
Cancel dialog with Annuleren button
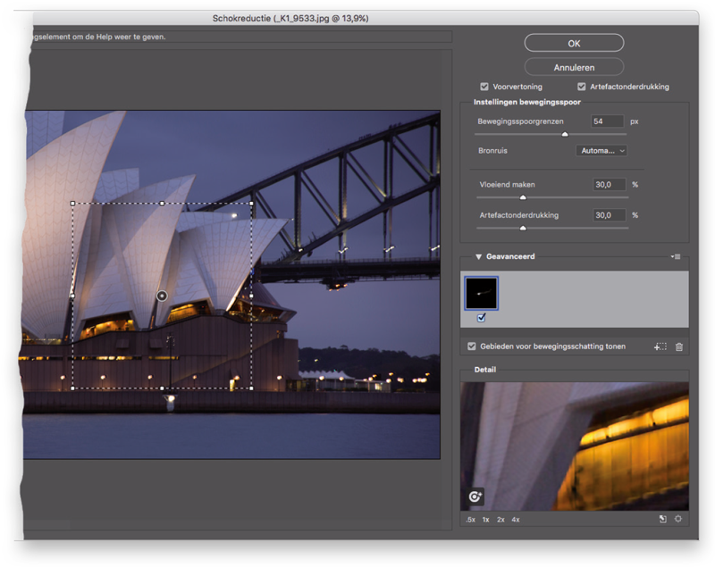(574, 67)
